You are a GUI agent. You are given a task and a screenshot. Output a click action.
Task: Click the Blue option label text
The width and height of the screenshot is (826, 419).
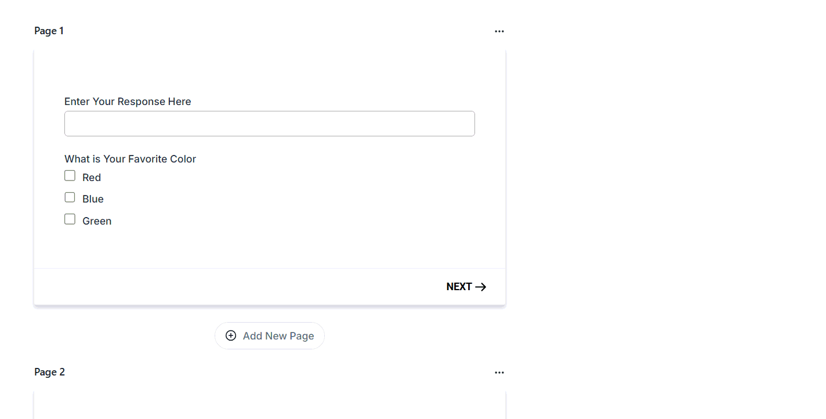pos(93,199)
